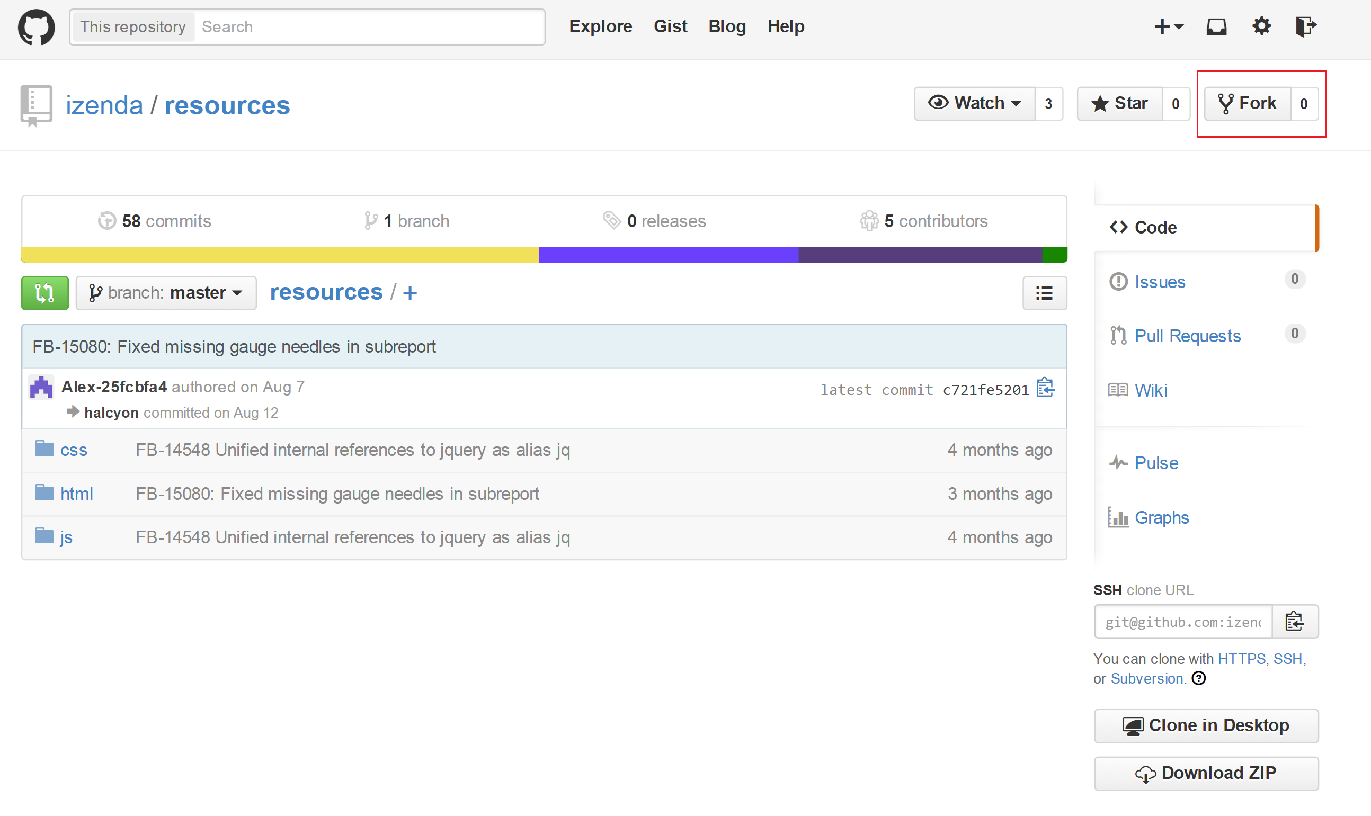Click yellow segment of language bar
The image size is (1371, 816).
(280, 255)
